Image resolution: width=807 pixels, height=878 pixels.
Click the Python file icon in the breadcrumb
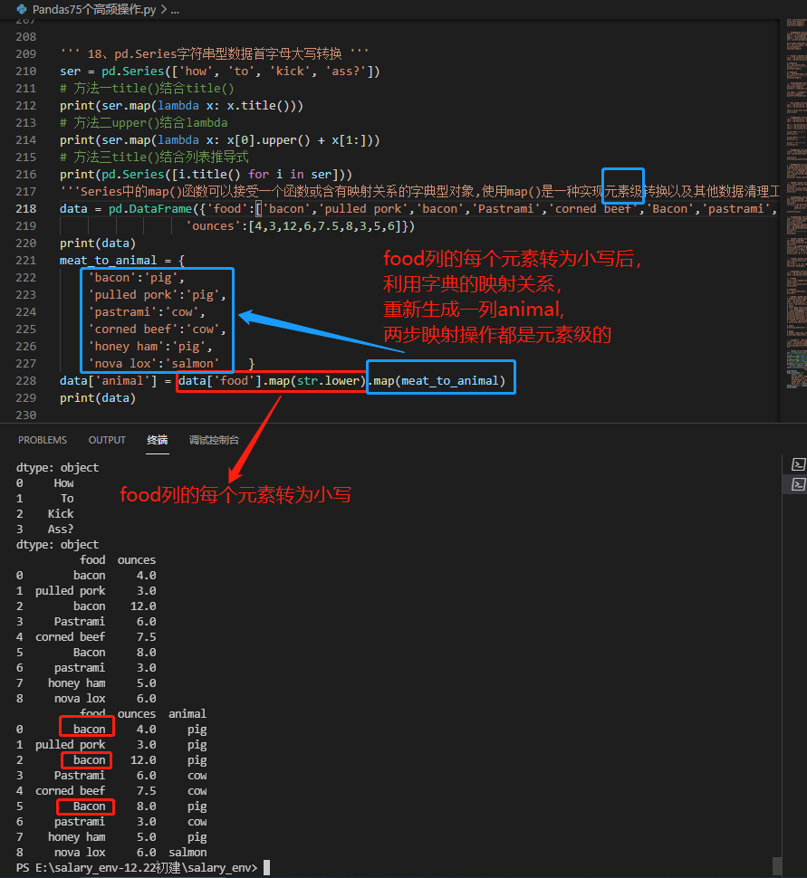pos(22,9)
